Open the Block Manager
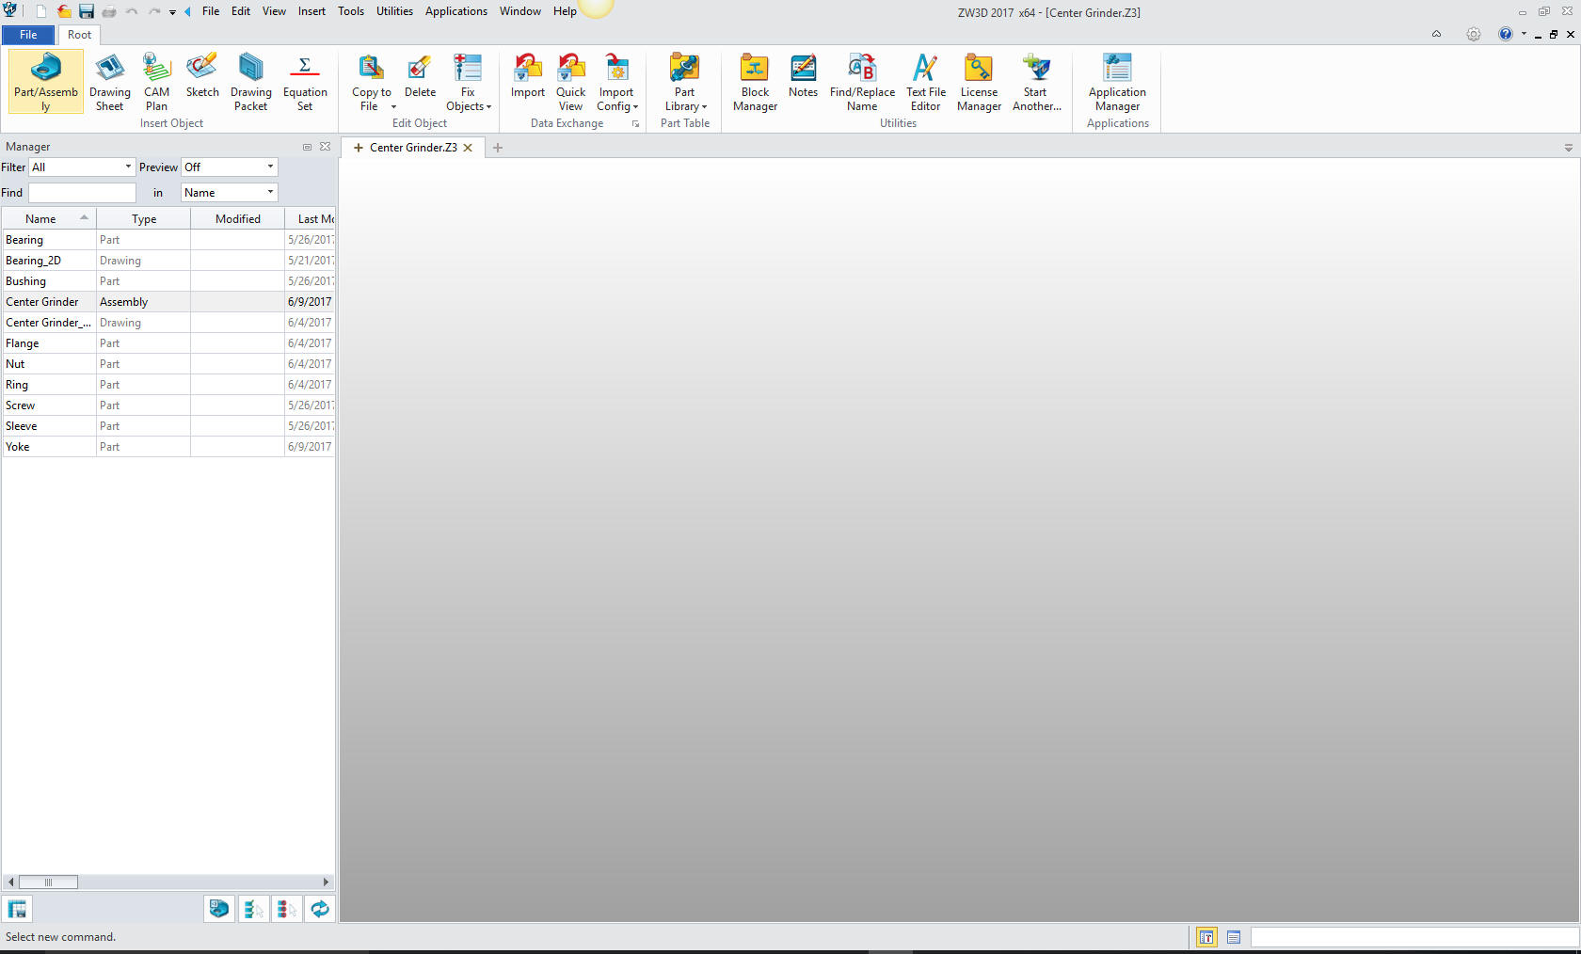This screenshot has height=954, width=1581. coord(755,82)
